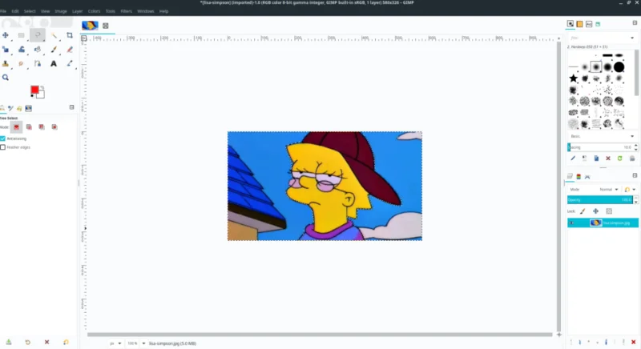Select the Color Picker tool
This screenshot has width=641, height=349.
pos(70,64)
